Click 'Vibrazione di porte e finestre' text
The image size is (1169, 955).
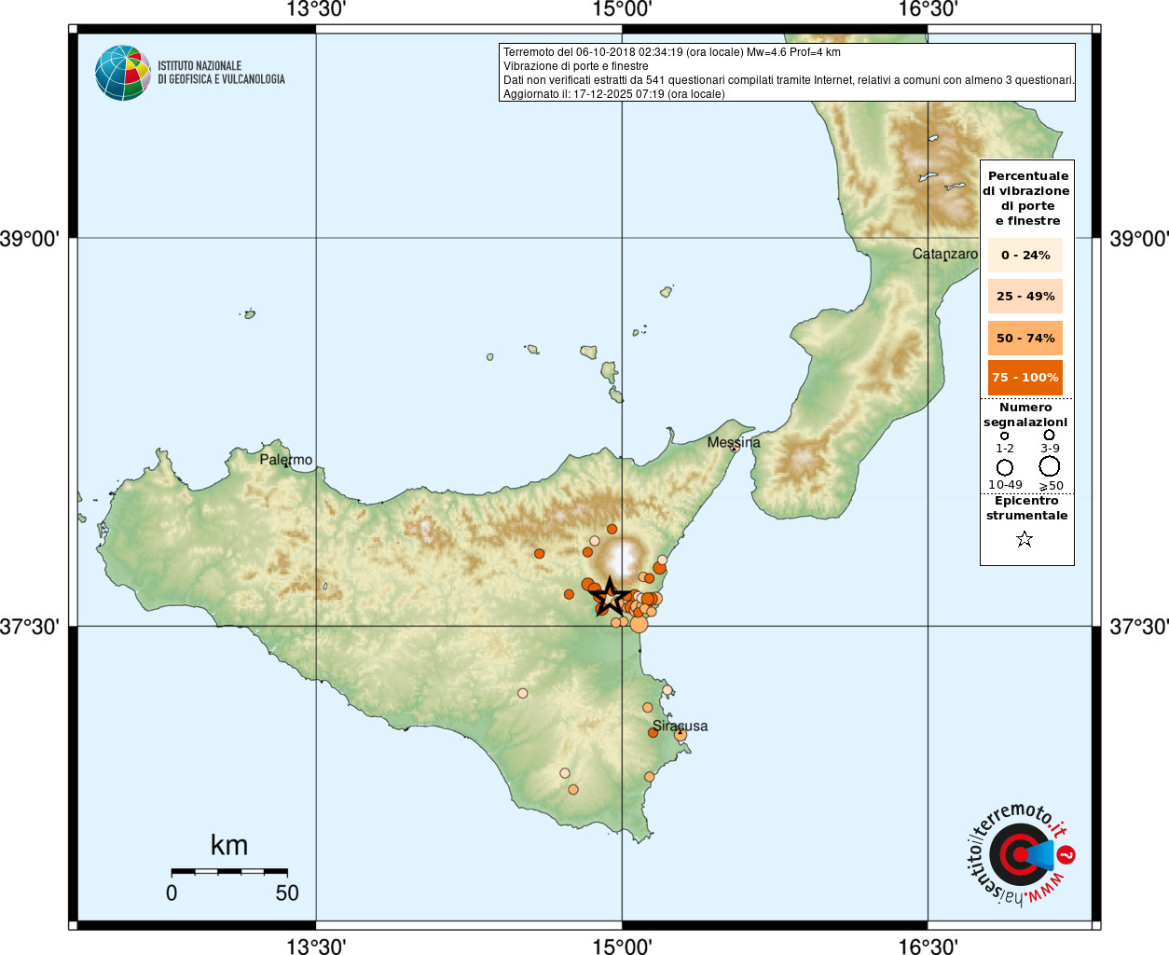[x=575, y=66]
